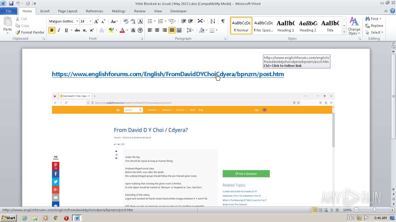Open the Borders dropdown arrow

(217, 30)
